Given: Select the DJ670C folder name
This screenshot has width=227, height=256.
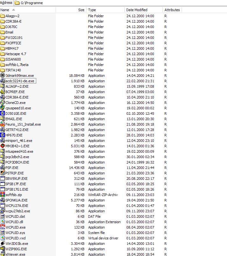Looking at the screenshot, I should [x=11, y=27].
